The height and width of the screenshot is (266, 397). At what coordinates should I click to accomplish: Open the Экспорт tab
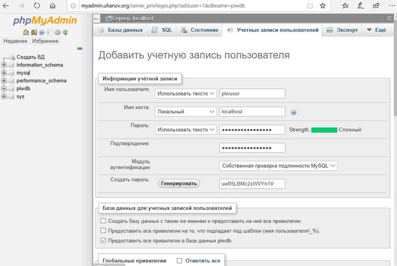tap(341, 29)
